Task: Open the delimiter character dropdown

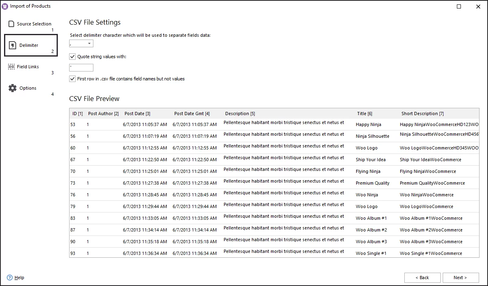Action: coord(89,43)
